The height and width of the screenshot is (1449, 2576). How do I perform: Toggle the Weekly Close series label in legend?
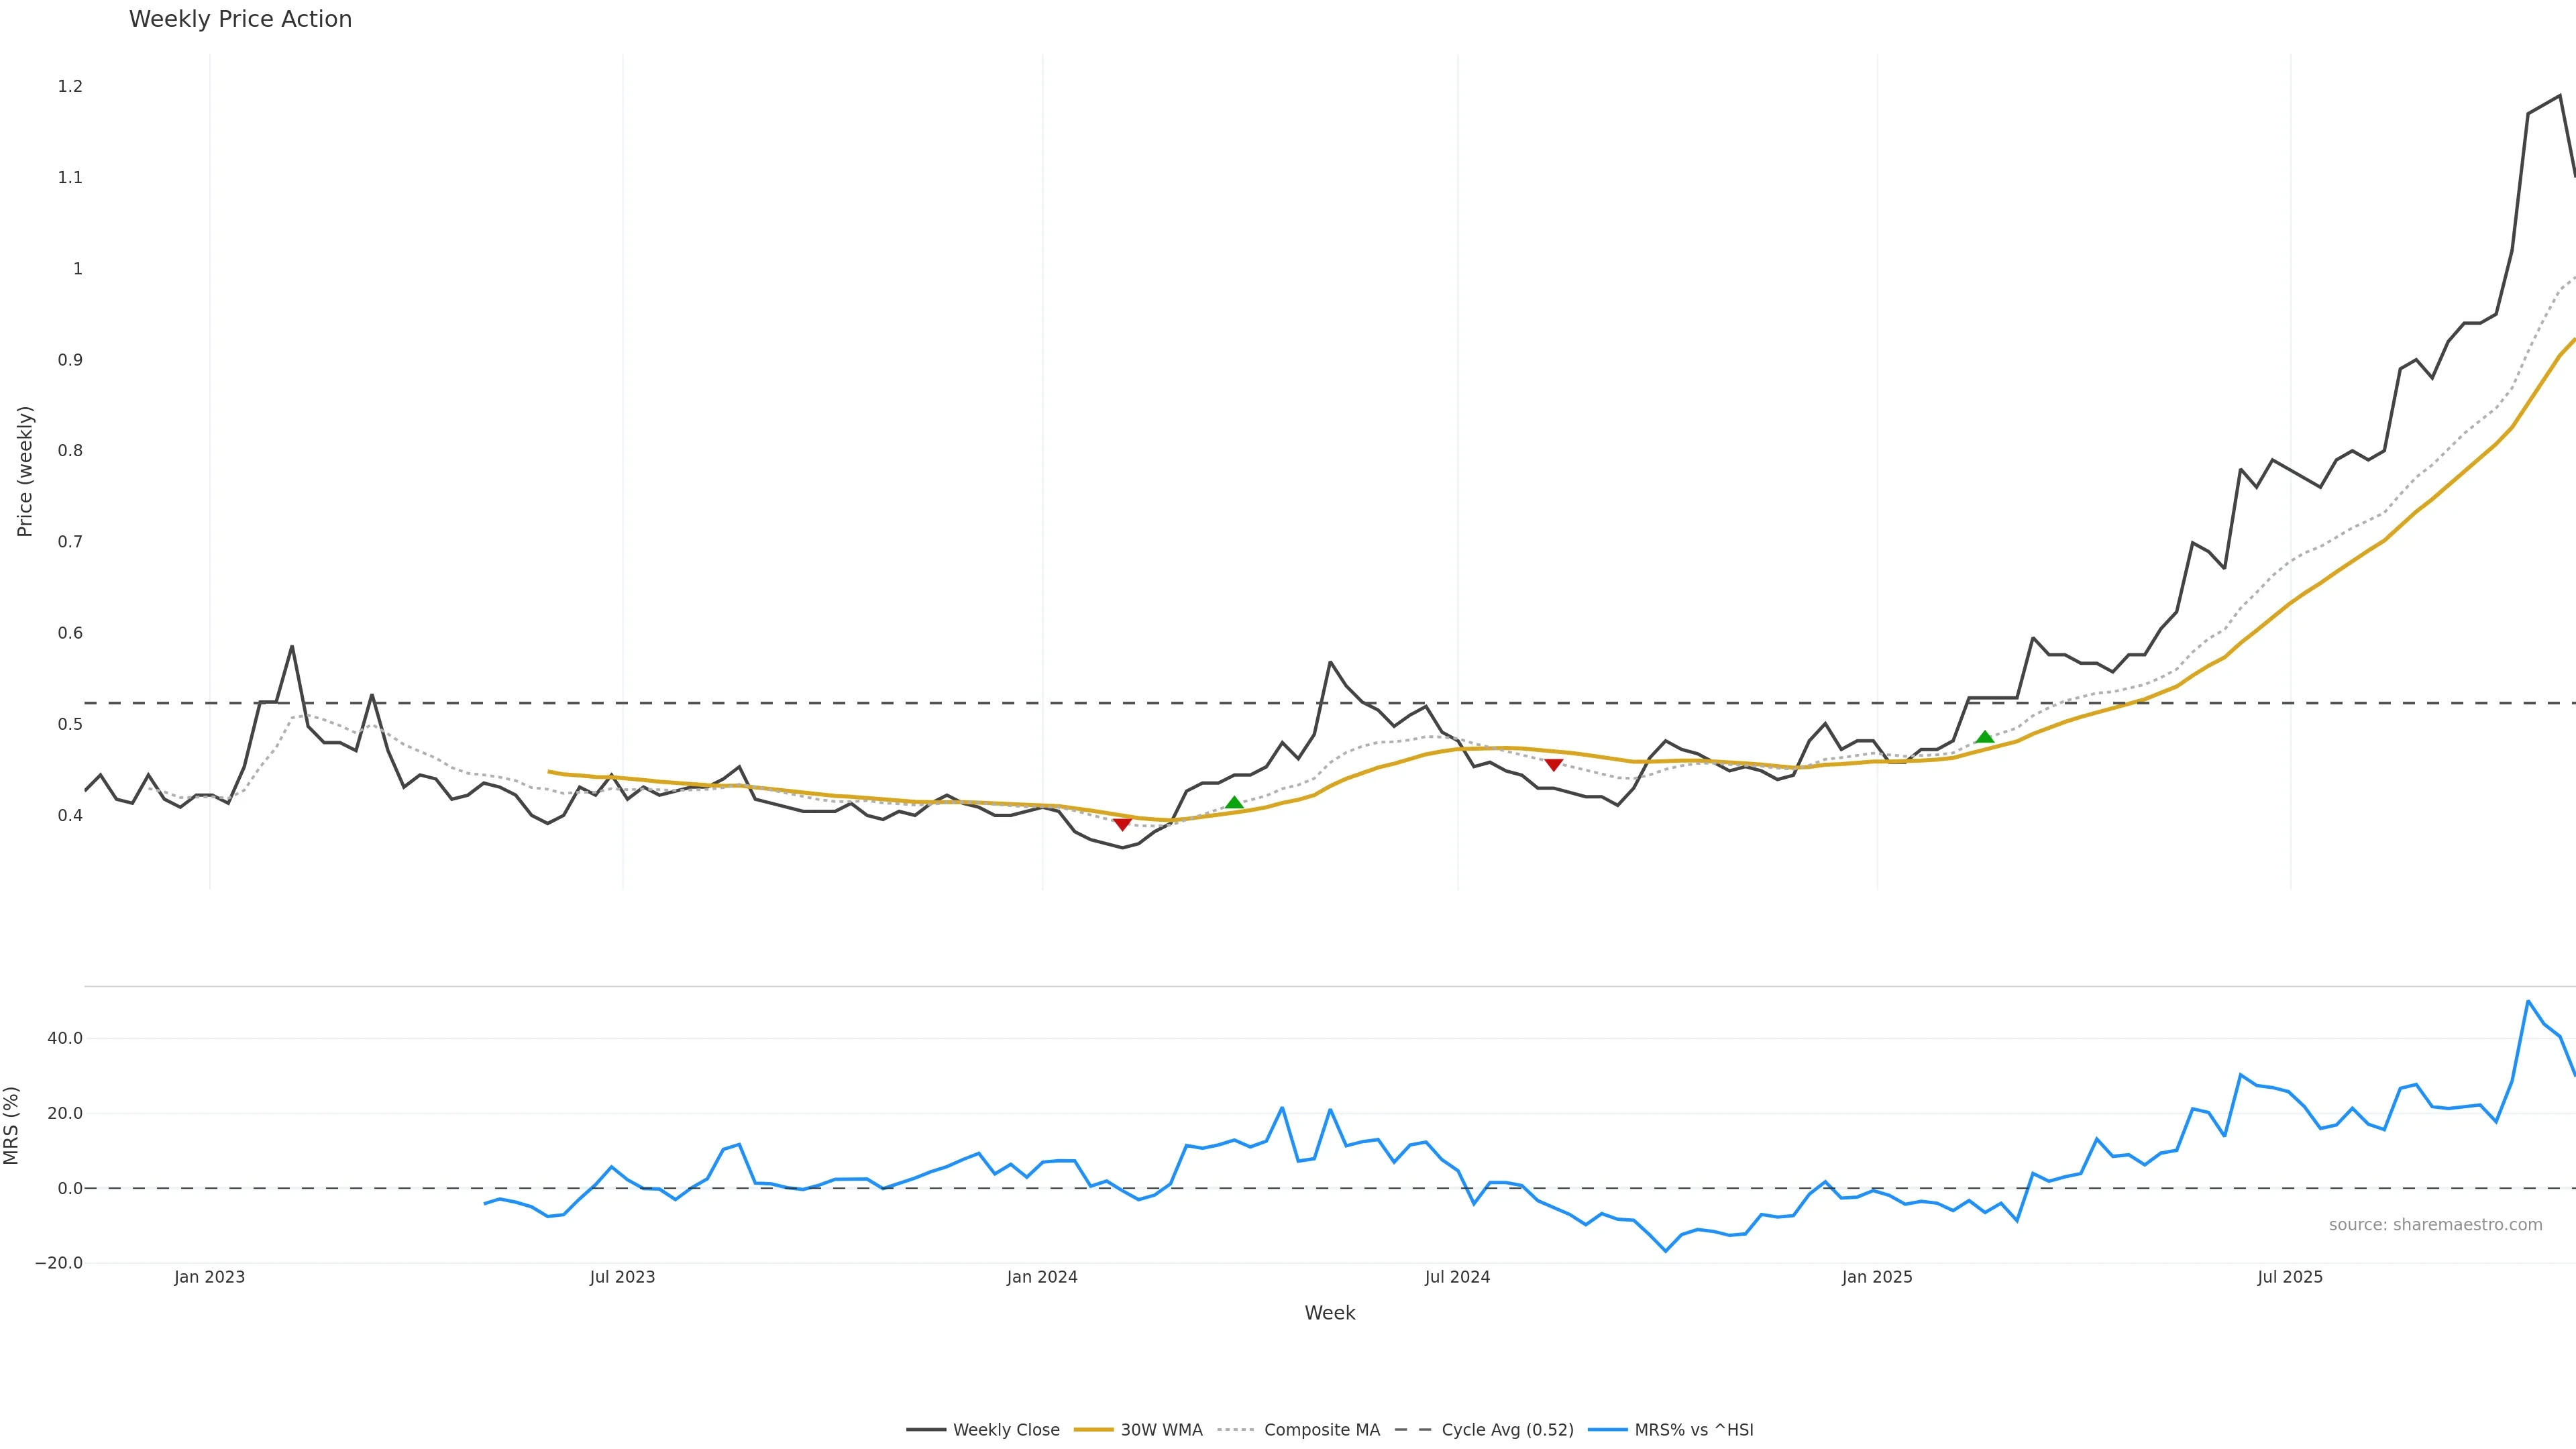[x=1006, y=1430]
